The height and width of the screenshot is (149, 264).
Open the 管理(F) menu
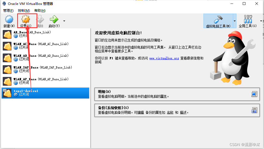[8, 11]
